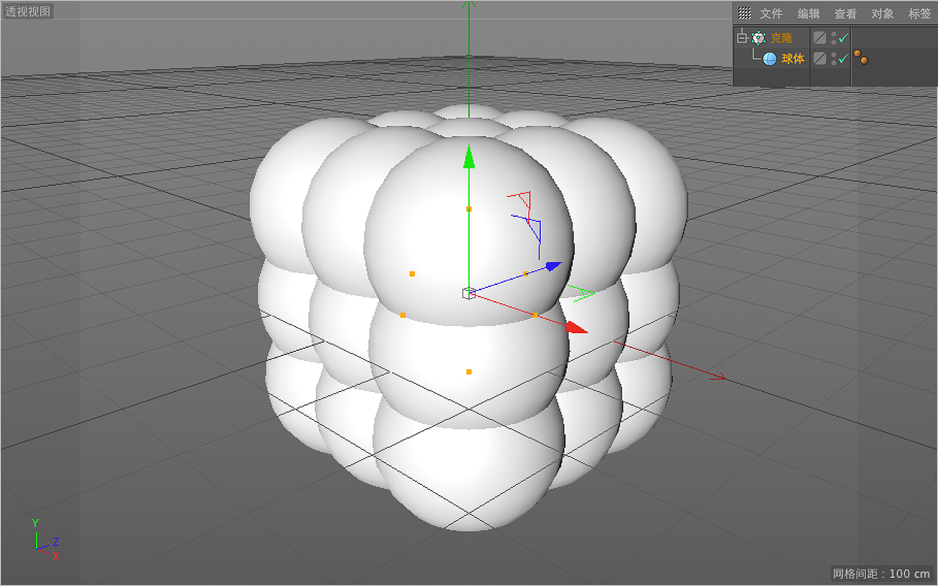
Task: Select the 克隆 cloner object icon
Action: 758,38
